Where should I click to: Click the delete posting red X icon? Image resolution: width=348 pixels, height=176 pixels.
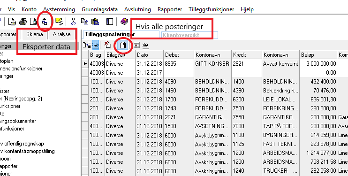(x=108, y=45)
